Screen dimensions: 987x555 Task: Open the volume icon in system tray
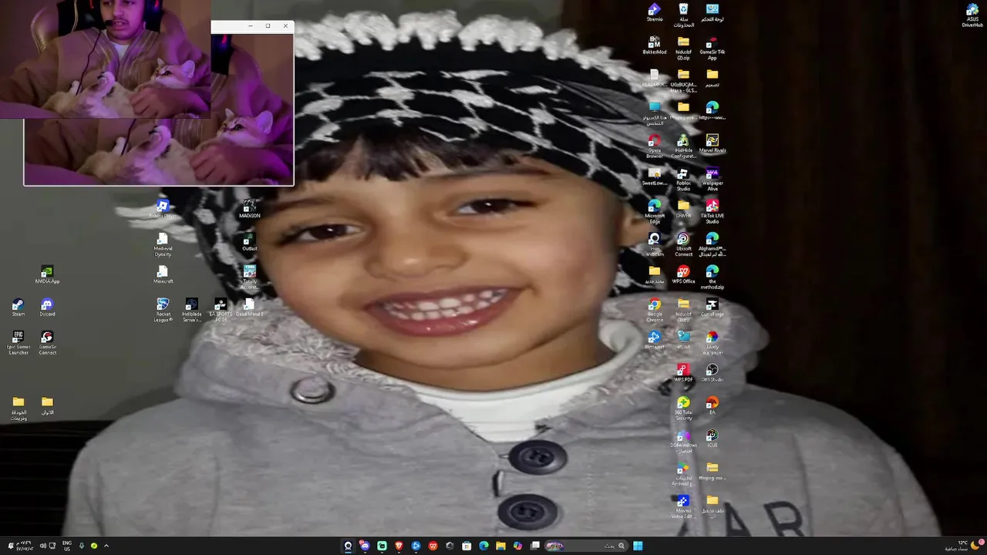coord(42,546)
